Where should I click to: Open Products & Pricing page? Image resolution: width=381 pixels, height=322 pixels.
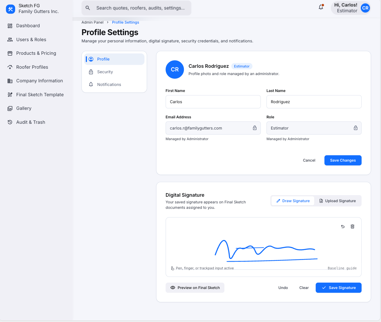pos(36,53)
